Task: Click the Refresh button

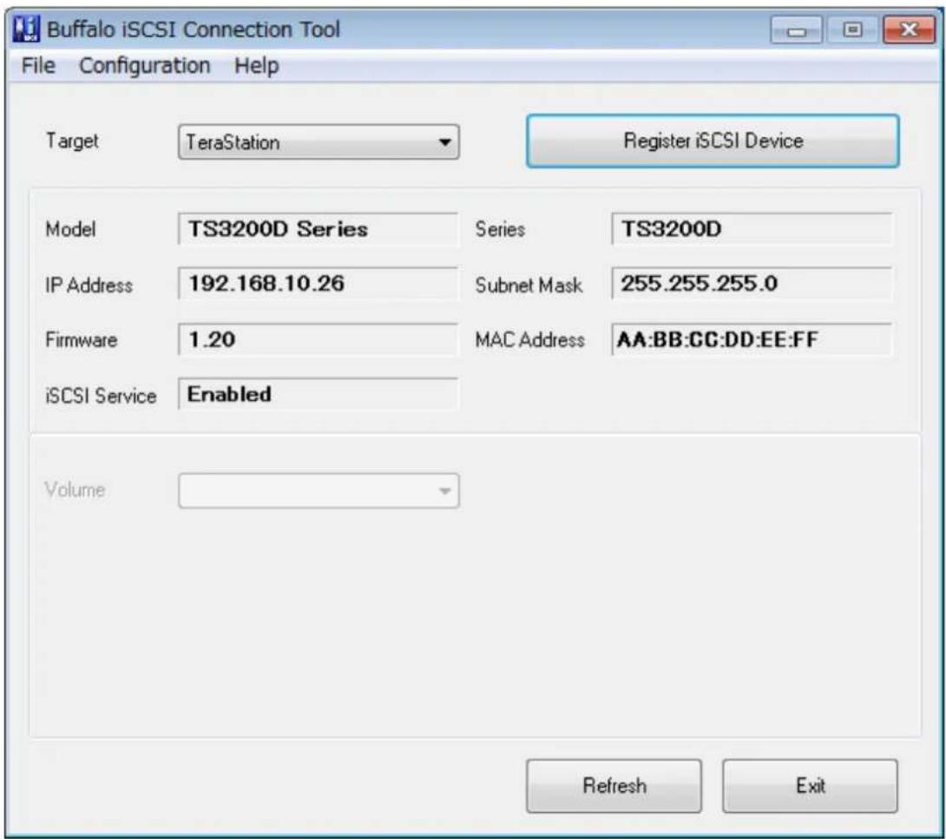Action: pos(614,786)
